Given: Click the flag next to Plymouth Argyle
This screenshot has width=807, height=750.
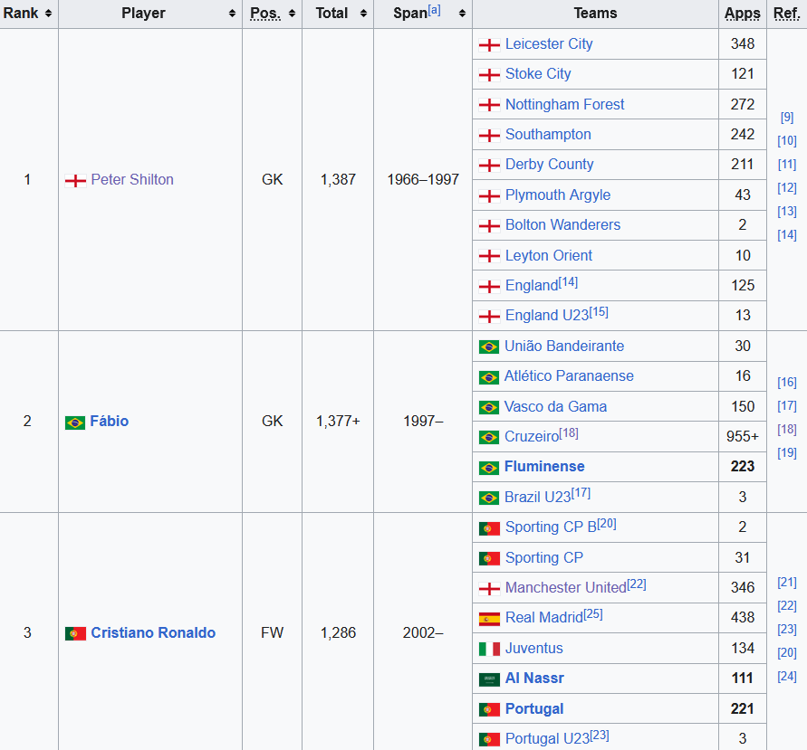Looking at the screenshot, I should (489, 195).
